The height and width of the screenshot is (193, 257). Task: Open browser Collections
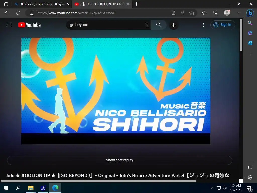(x=215, y=13)
